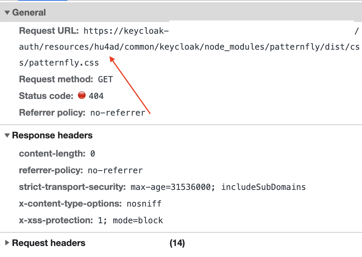Select the highlighted tab at top

(42, 2)
